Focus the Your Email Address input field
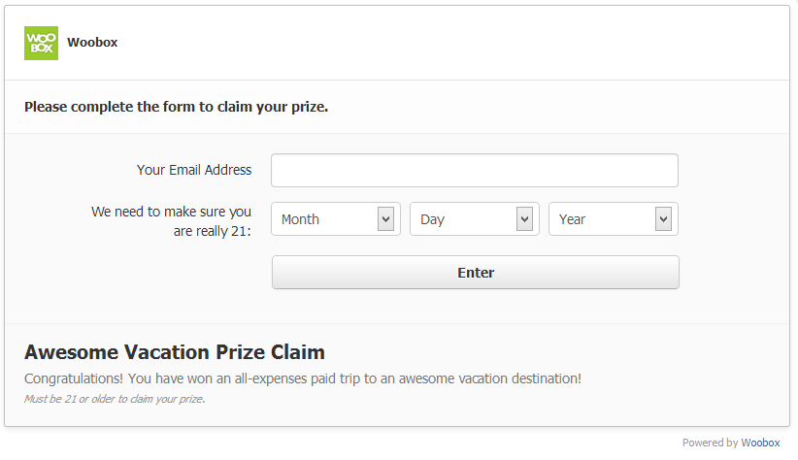This screenshot has width=798, height=460. tap(475, 171)
